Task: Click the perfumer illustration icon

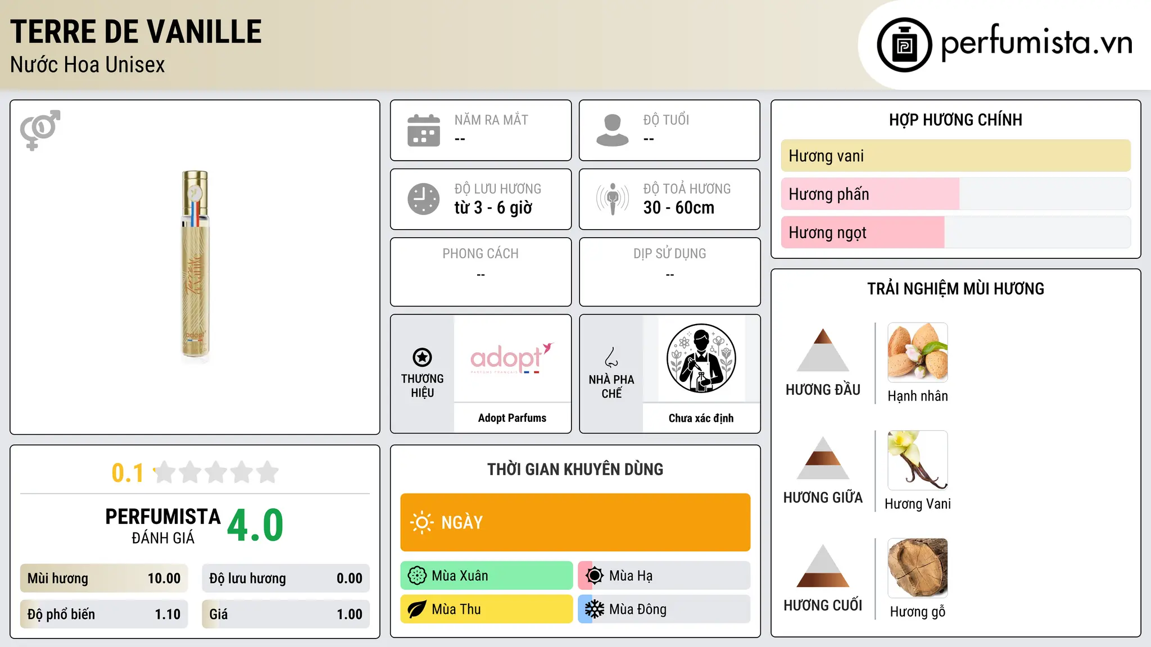Action: coord(701,358)
